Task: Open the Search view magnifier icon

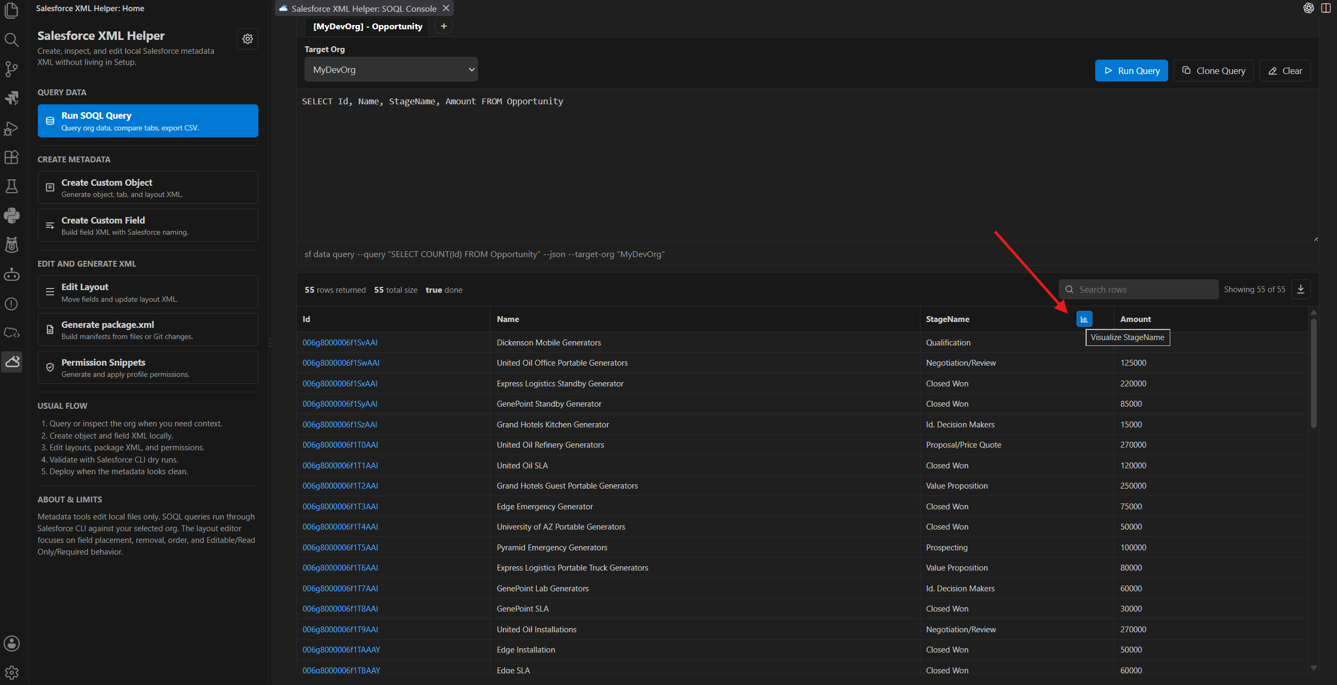Action: pyautogui.click(x=11, y=39)
